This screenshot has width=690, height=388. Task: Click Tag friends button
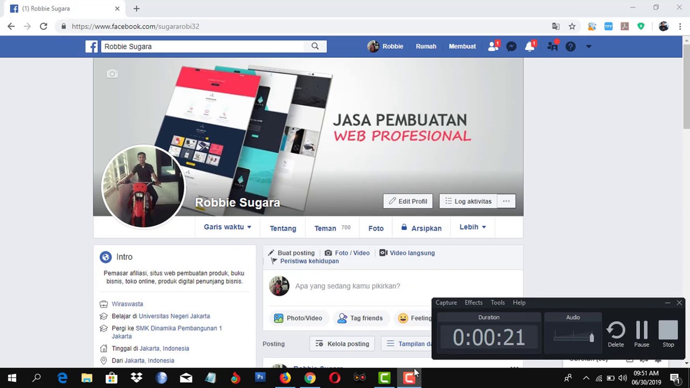(x=360, y=318)
